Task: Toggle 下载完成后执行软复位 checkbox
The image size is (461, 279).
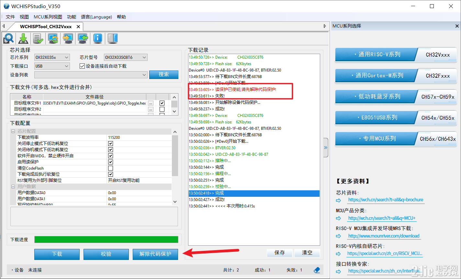Action: 110,174
